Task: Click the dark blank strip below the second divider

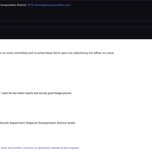Action: (x=76, y=33)
